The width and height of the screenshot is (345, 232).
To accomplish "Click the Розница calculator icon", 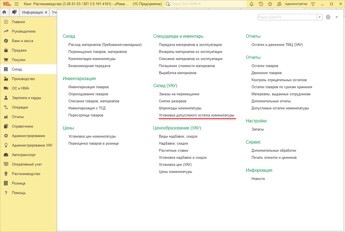I will click(6, 183).
